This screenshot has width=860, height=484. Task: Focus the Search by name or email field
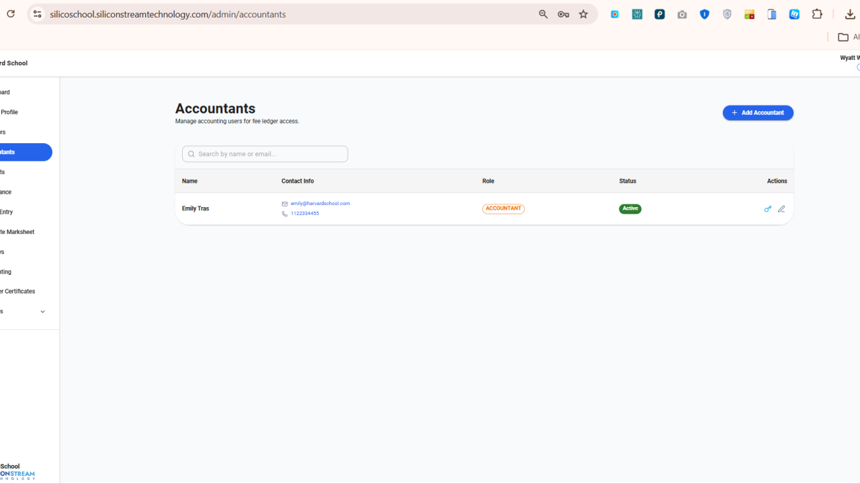pyautogui.click(x=265, y=154)
